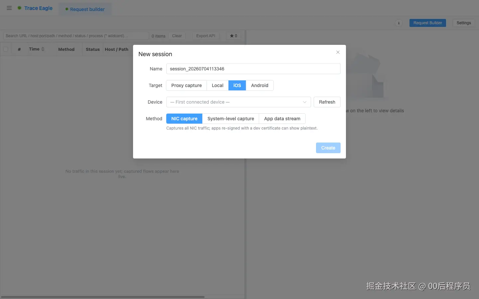The height and width of the screenshot is (299, 479).
Task: Choose NIC capture method
Action: (184, 119)
